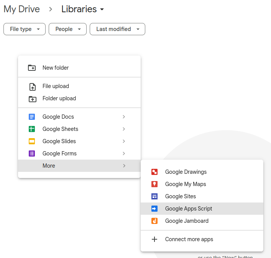The height and width of the screenshot is (258, 271).
Task: Open the People filter dropdown
Action: [67, 29]
